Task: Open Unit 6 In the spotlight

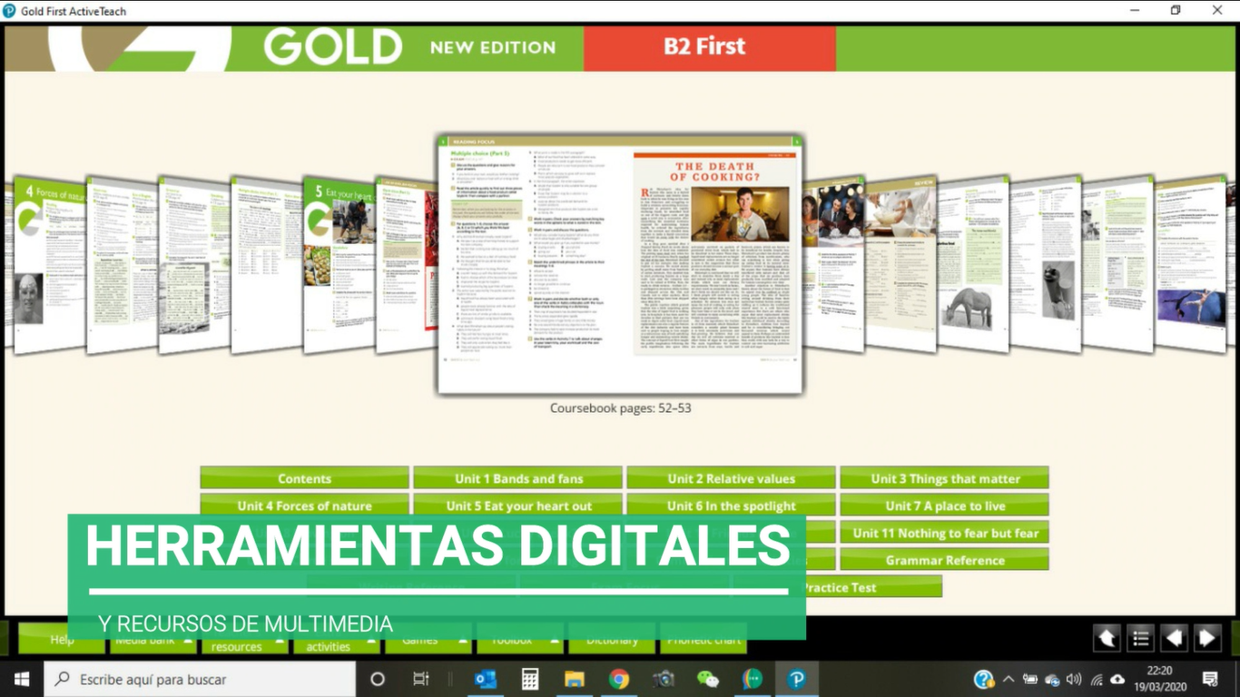Action: click(731, 506)
